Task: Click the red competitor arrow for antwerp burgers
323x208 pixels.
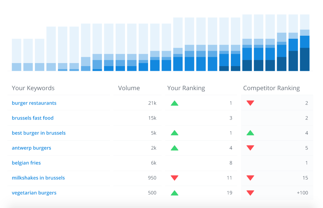Action: pyautogui.click(x=250, y=148)
